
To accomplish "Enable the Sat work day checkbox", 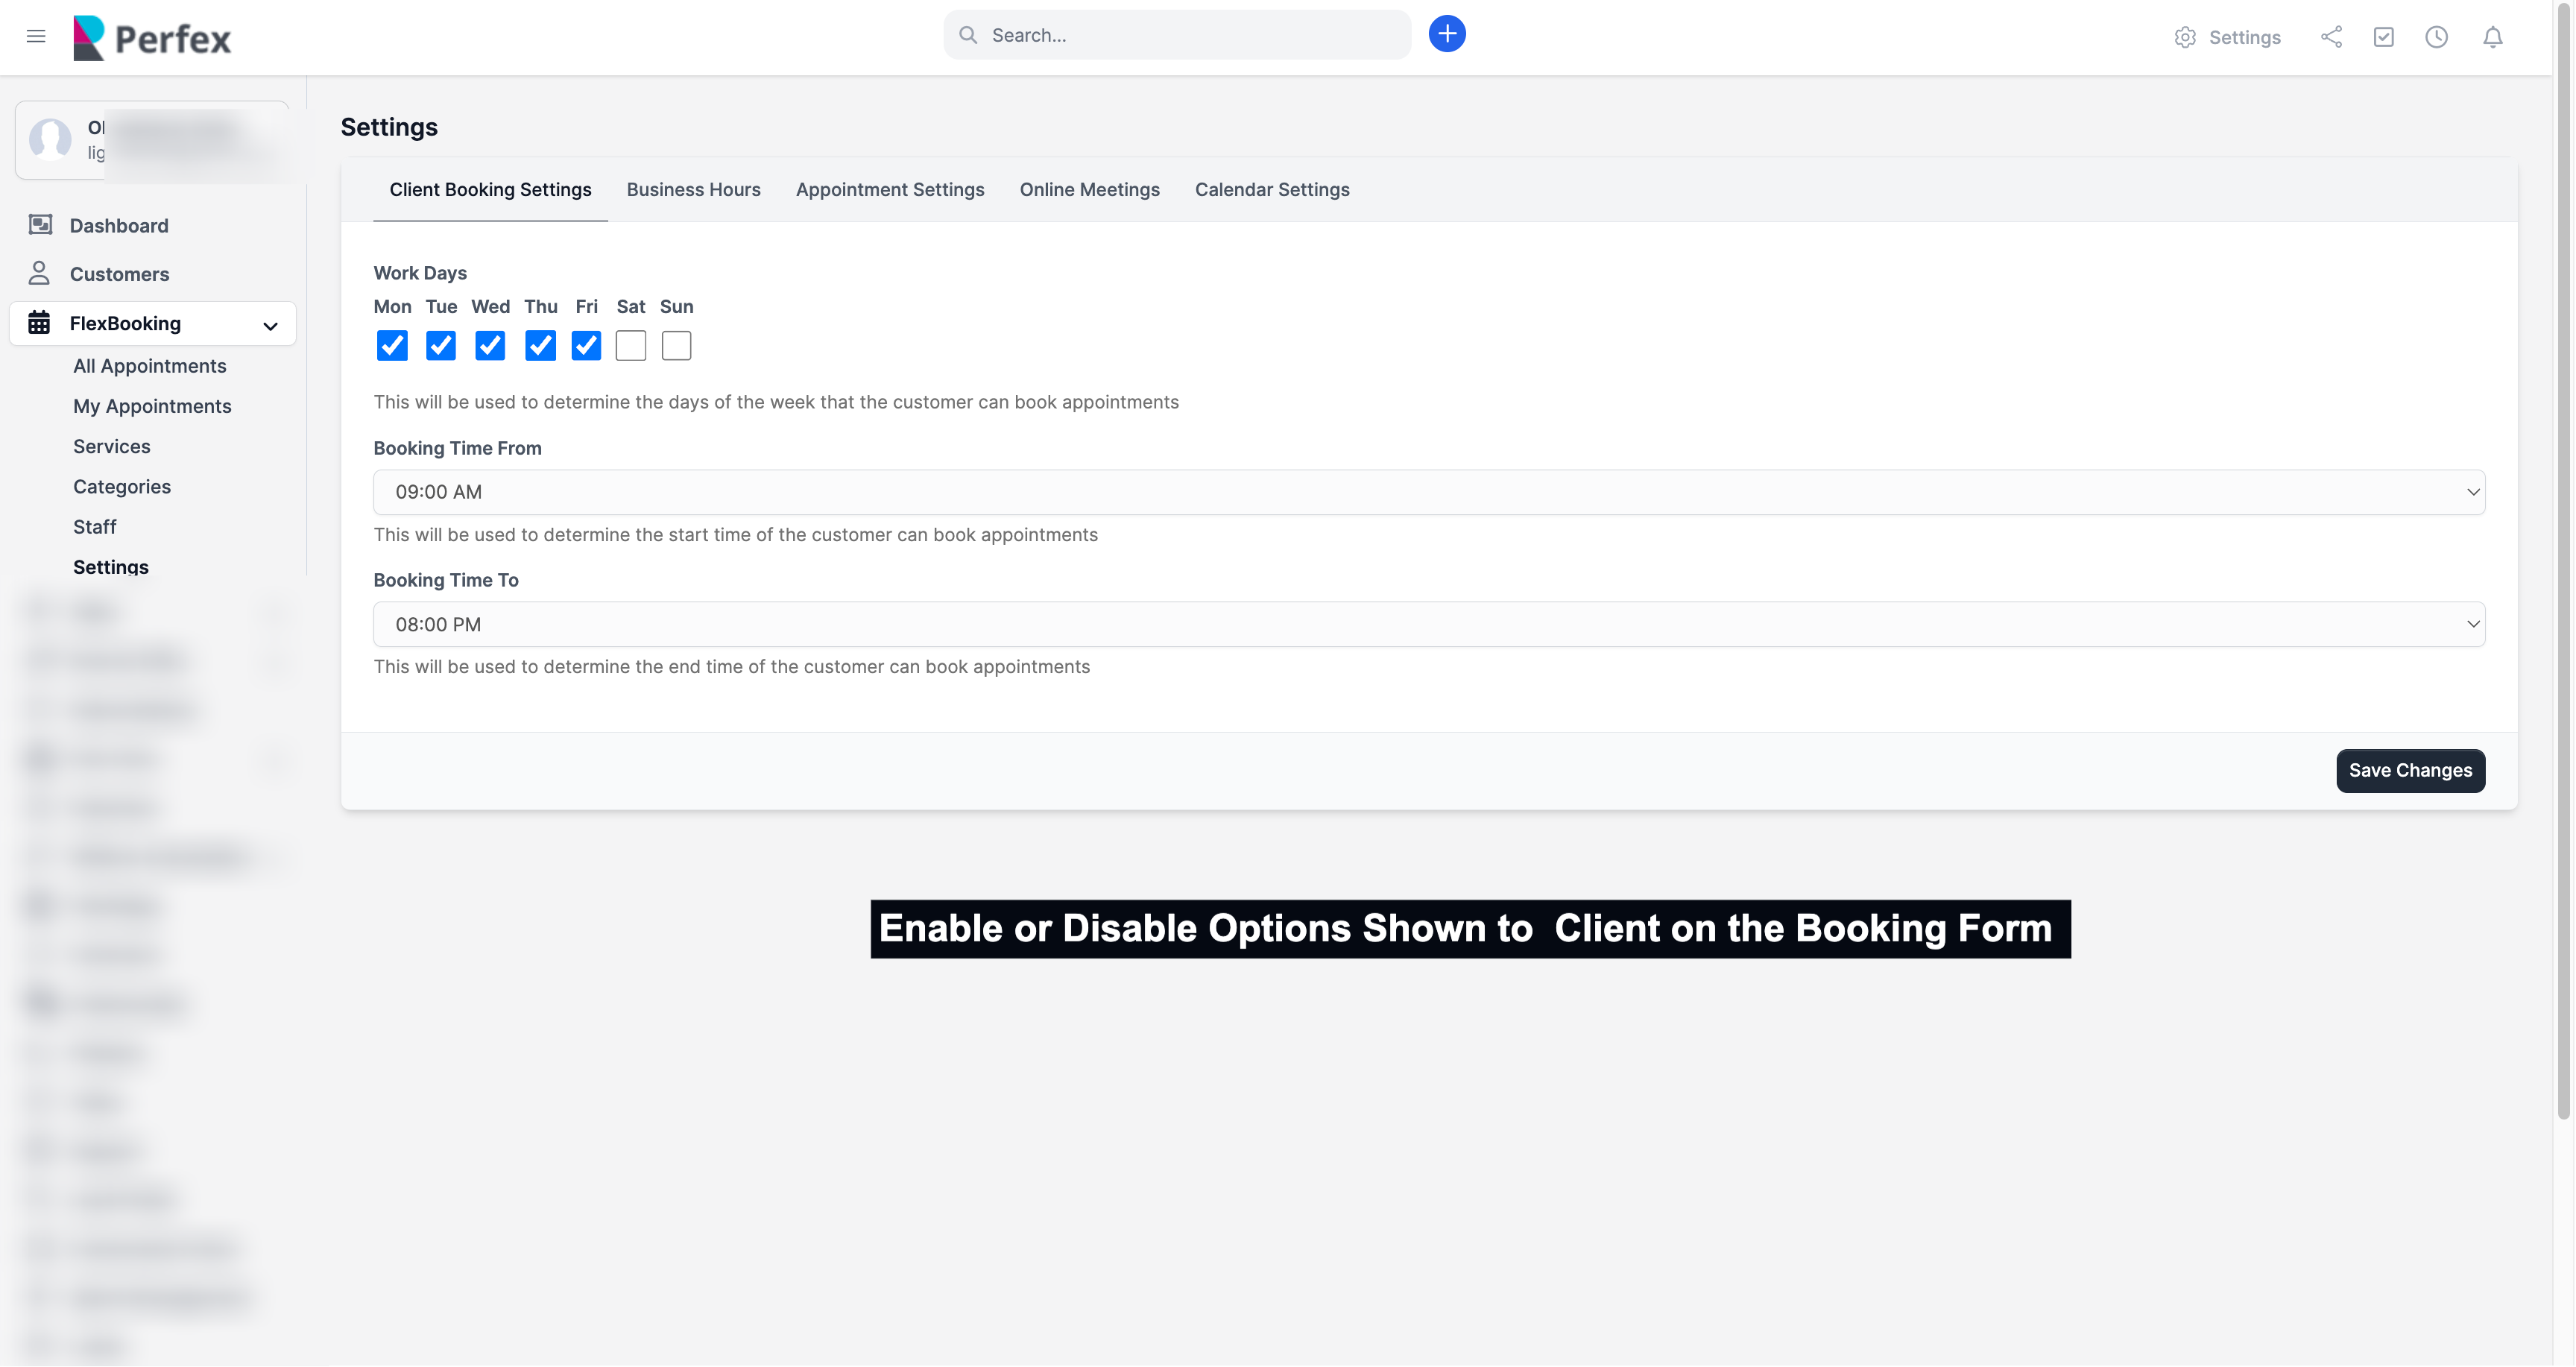I will click(x=630, y=346).
